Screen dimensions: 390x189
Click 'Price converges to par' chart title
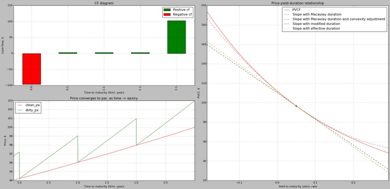(104, 98)
